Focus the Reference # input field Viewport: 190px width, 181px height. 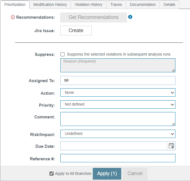(118, 158)
